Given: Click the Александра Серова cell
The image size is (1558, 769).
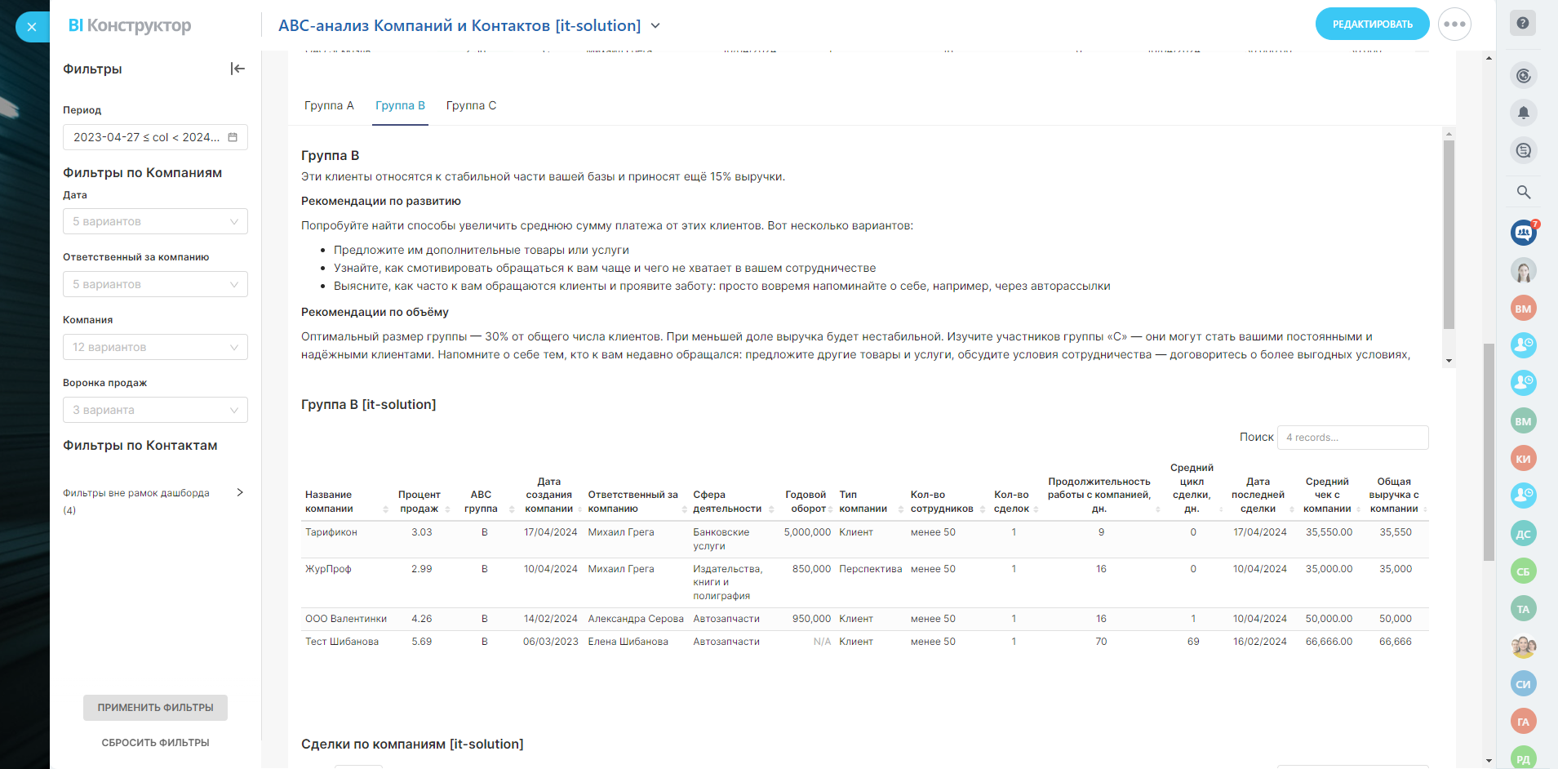Looking at the screenshot, I should coord(636,619).
